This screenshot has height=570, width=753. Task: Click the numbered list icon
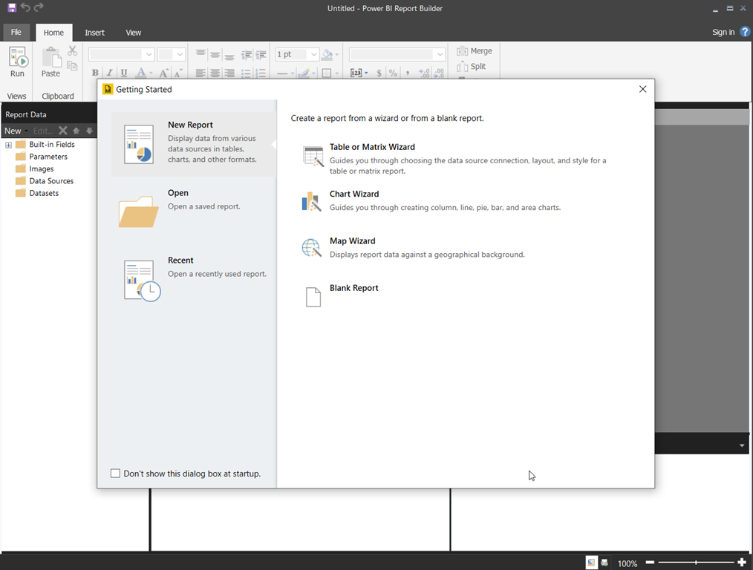point(261,73)
